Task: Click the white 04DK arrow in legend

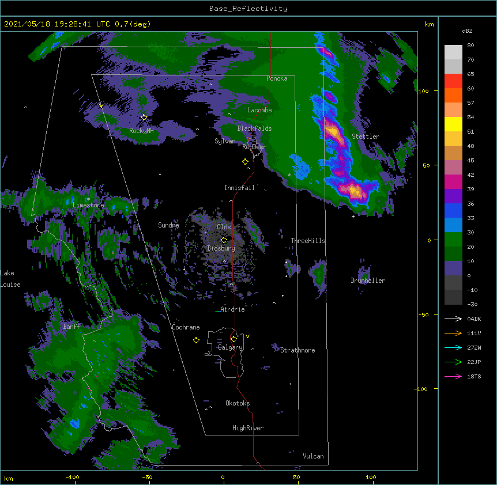Action: tap(453, 319)
